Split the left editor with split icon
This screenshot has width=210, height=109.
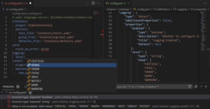(x=93, y=3)
